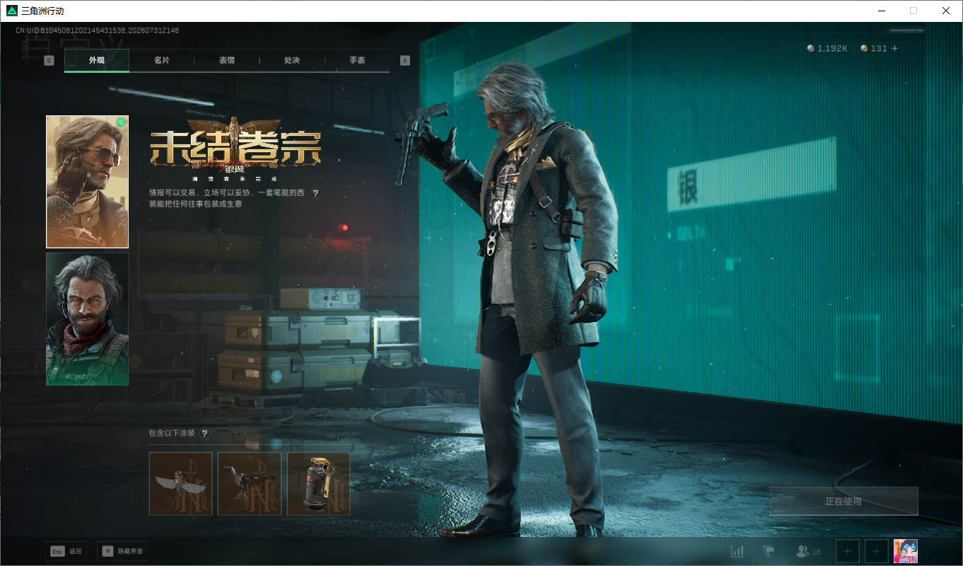View the mechanical bird skin thumbnail
The height and width of the screenshot is (566, 963).
[250, 484]
